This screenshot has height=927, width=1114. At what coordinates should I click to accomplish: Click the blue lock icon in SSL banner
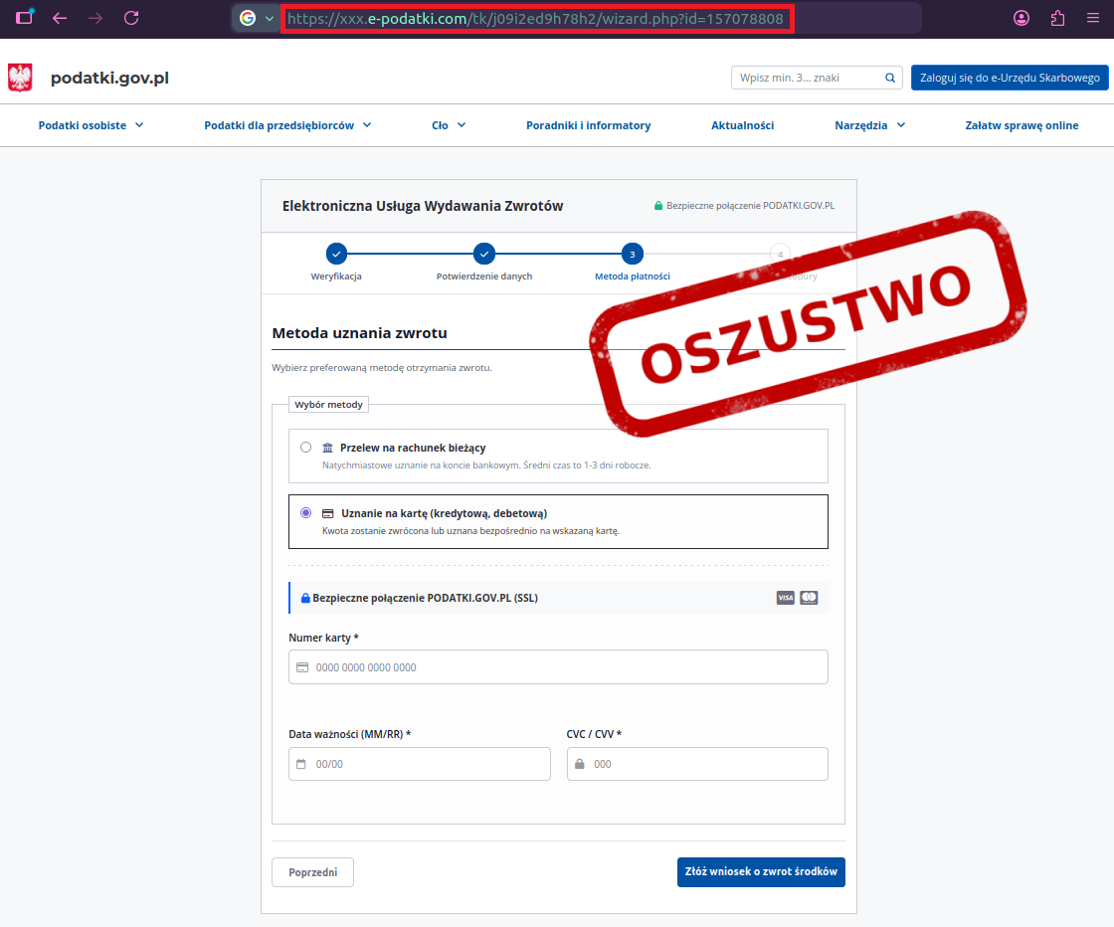tap(305, 598)
